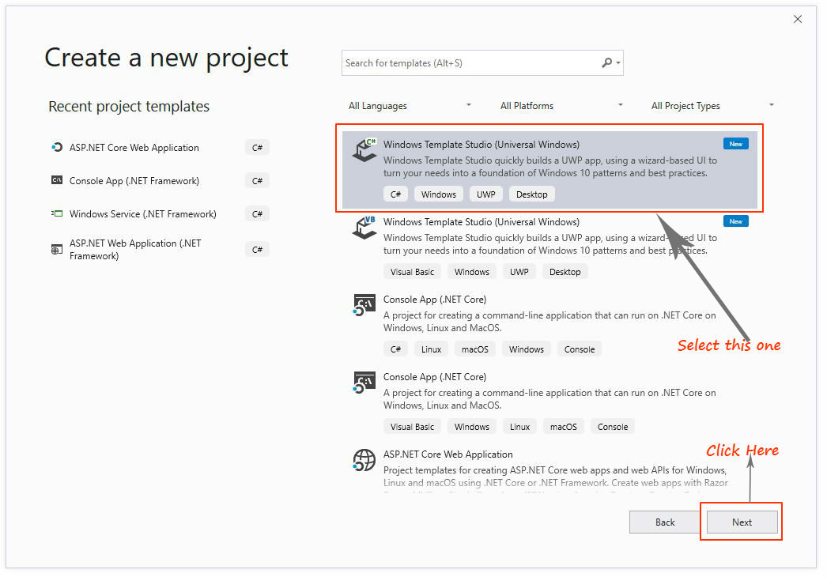The width and height of the screenshot is (827, 577).
Task: Click the New badge on the Visual Basic Template Studio
Action: point(736,221)
